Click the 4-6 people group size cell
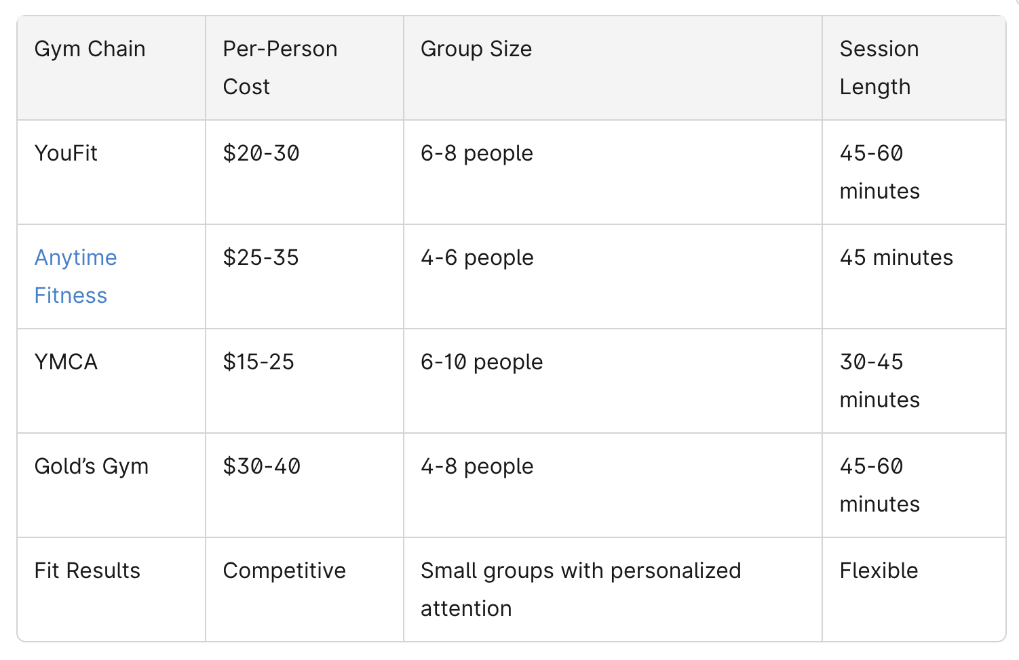This screenshot has height=660, width=1019. pos(477,258)
